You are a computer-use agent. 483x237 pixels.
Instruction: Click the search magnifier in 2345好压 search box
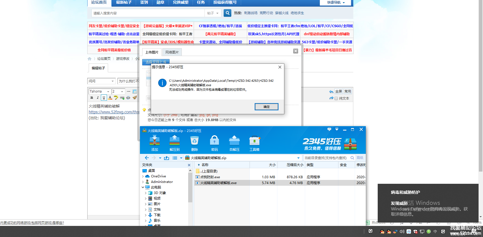click(x=352, y=158)
